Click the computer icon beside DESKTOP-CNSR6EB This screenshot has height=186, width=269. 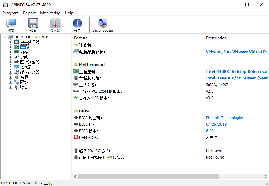[11, 37]
